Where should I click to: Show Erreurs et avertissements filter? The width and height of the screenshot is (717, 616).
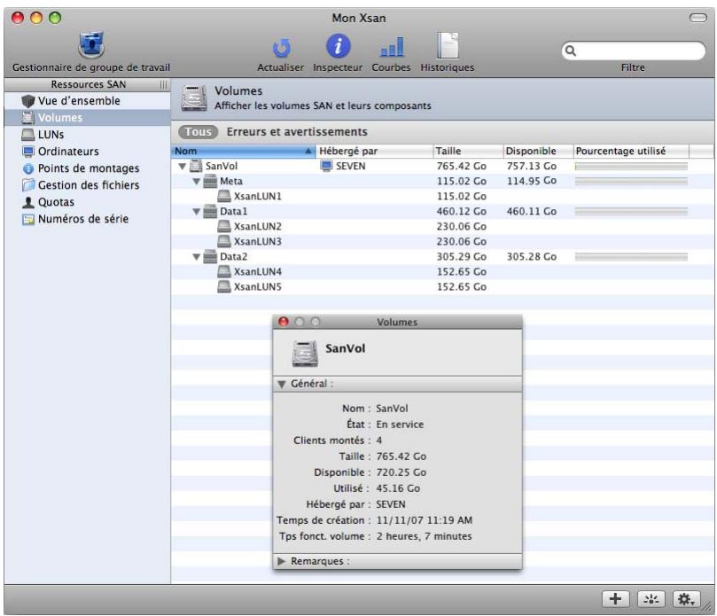coord(297,132)
